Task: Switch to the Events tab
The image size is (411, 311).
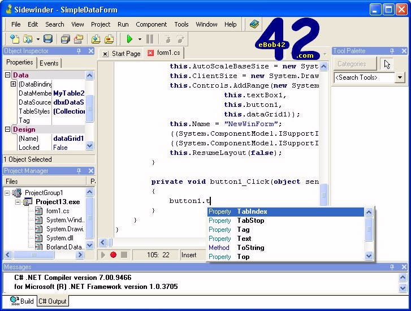Action: (x=49, y=63)
